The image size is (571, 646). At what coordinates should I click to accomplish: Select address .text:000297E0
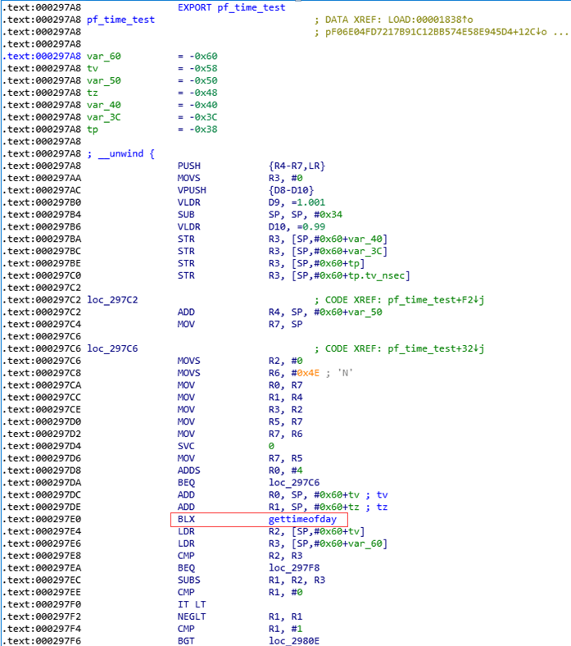pos(43,519)
